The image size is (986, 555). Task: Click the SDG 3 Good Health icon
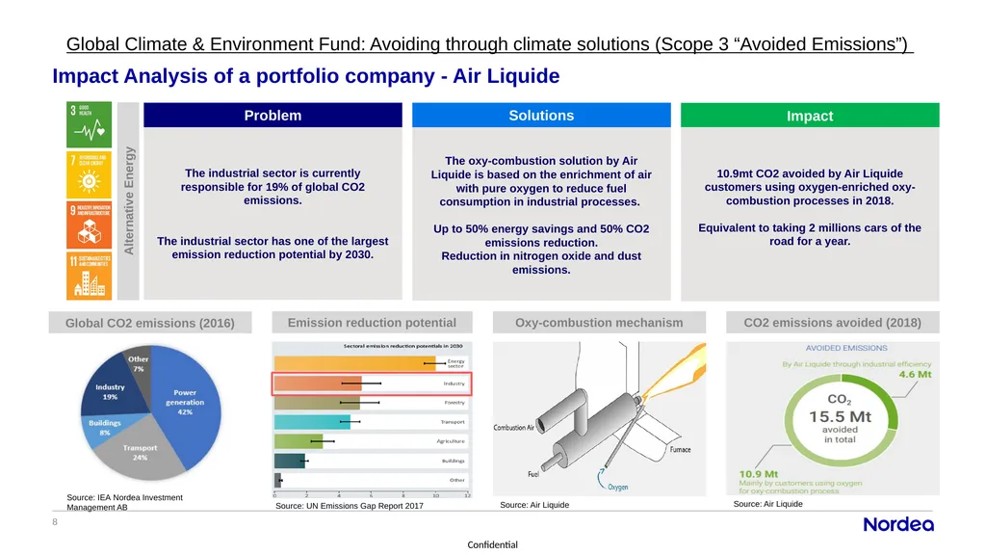(x=89, y=124)
